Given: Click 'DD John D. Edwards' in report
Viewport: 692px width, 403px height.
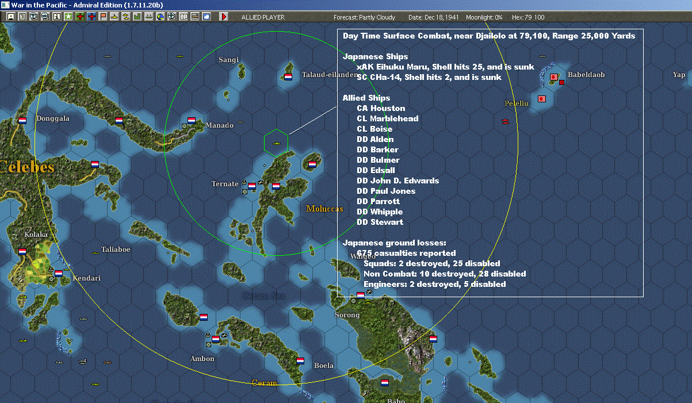Looking at the screenshot, I should point(397,181).
